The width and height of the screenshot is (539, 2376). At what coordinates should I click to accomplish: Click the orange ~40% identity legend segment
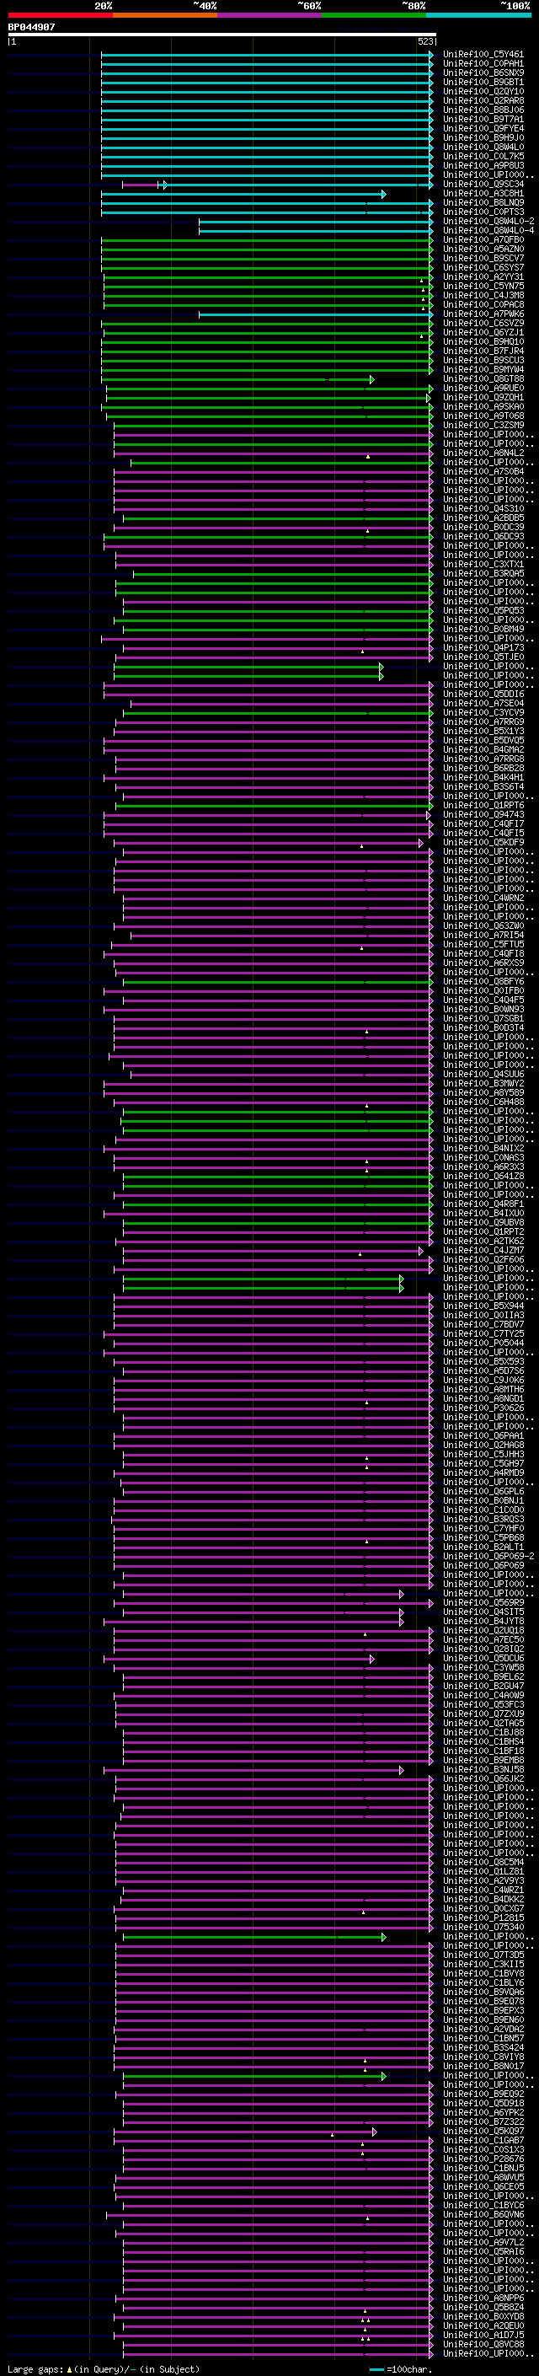click(165, 15)
